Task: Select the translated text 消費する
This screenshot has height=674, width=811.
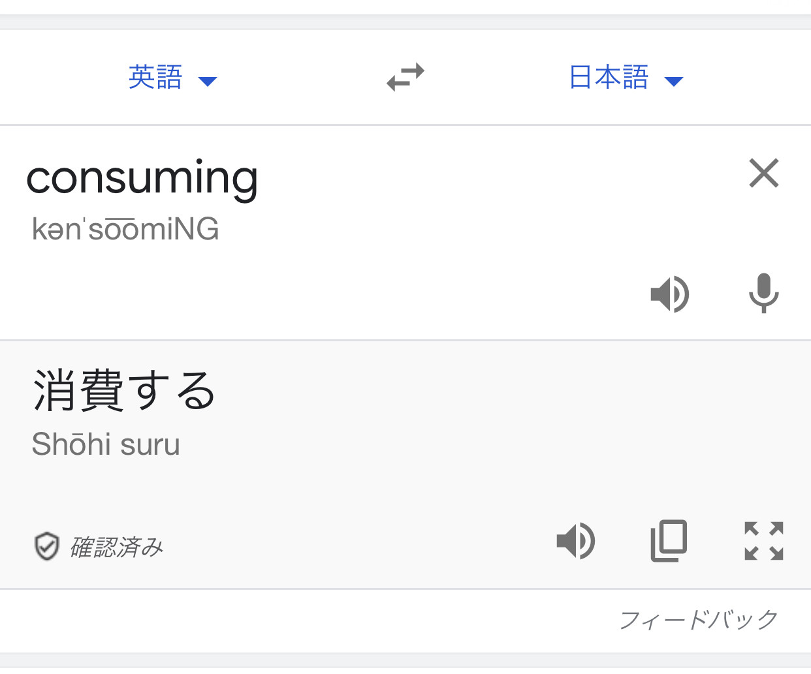Action: tap(124, 390)
